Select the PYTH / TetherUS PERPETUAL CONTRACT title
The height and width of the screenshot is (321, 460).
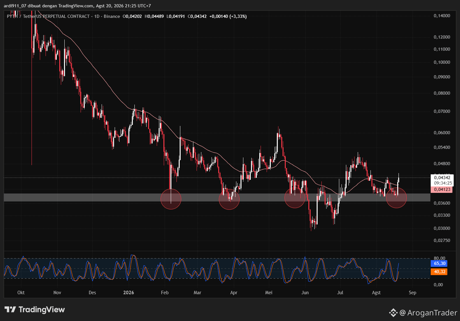(x=48, y=16)
